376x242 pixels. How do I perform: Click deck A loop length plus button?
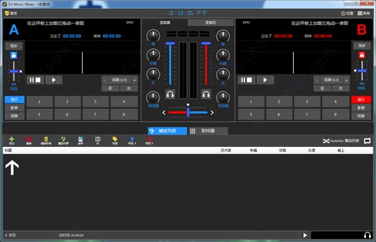[134, 80]
